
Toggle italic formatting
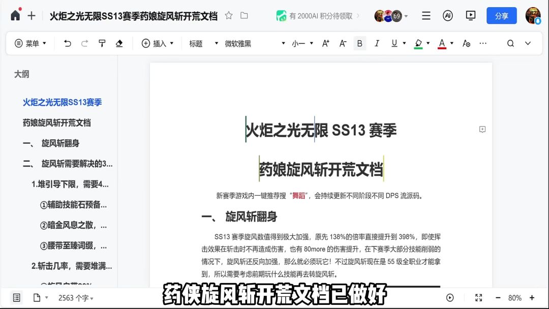tap(377, 43)
